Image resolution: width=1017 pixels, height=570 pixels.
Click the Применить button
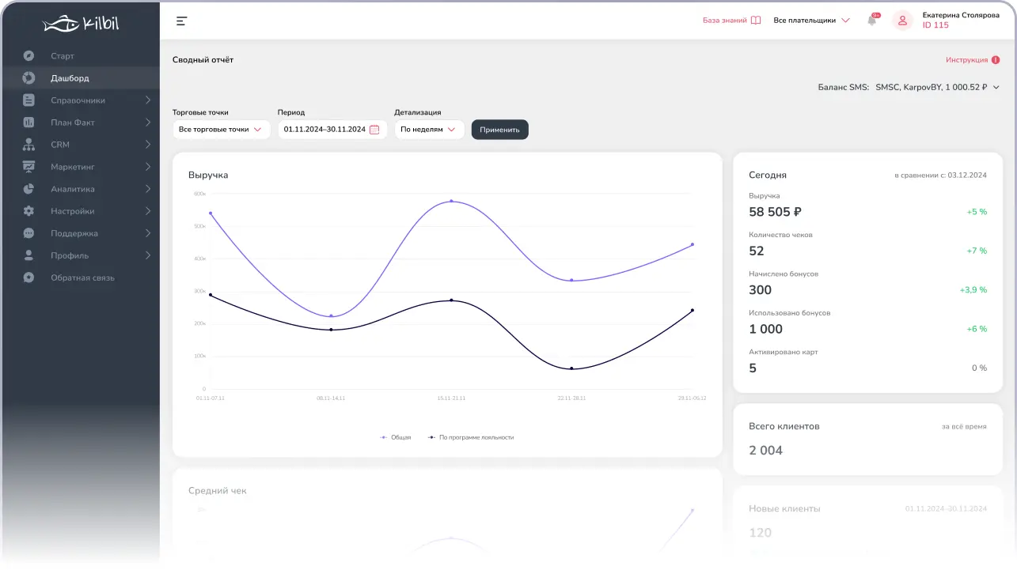pos(500,130)
